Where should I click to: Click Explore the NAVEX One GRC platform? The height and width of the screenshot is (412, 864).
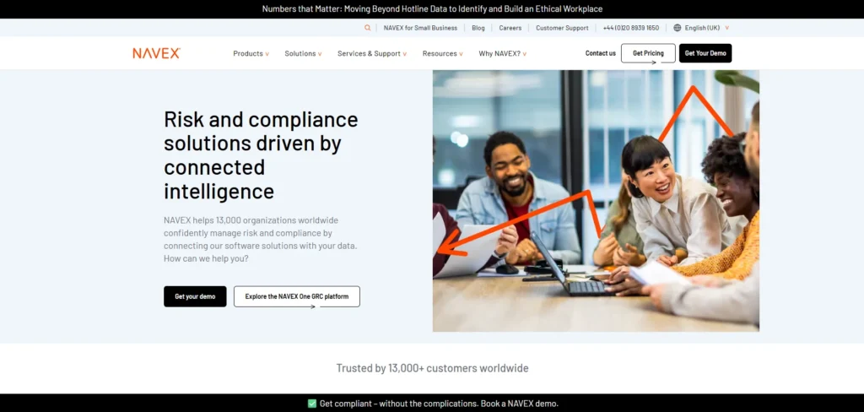coord(297,296)
